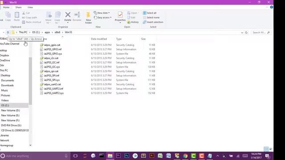Click Select all
The width and height of the screenshot is (285, 160).
[x=150, y=13]
